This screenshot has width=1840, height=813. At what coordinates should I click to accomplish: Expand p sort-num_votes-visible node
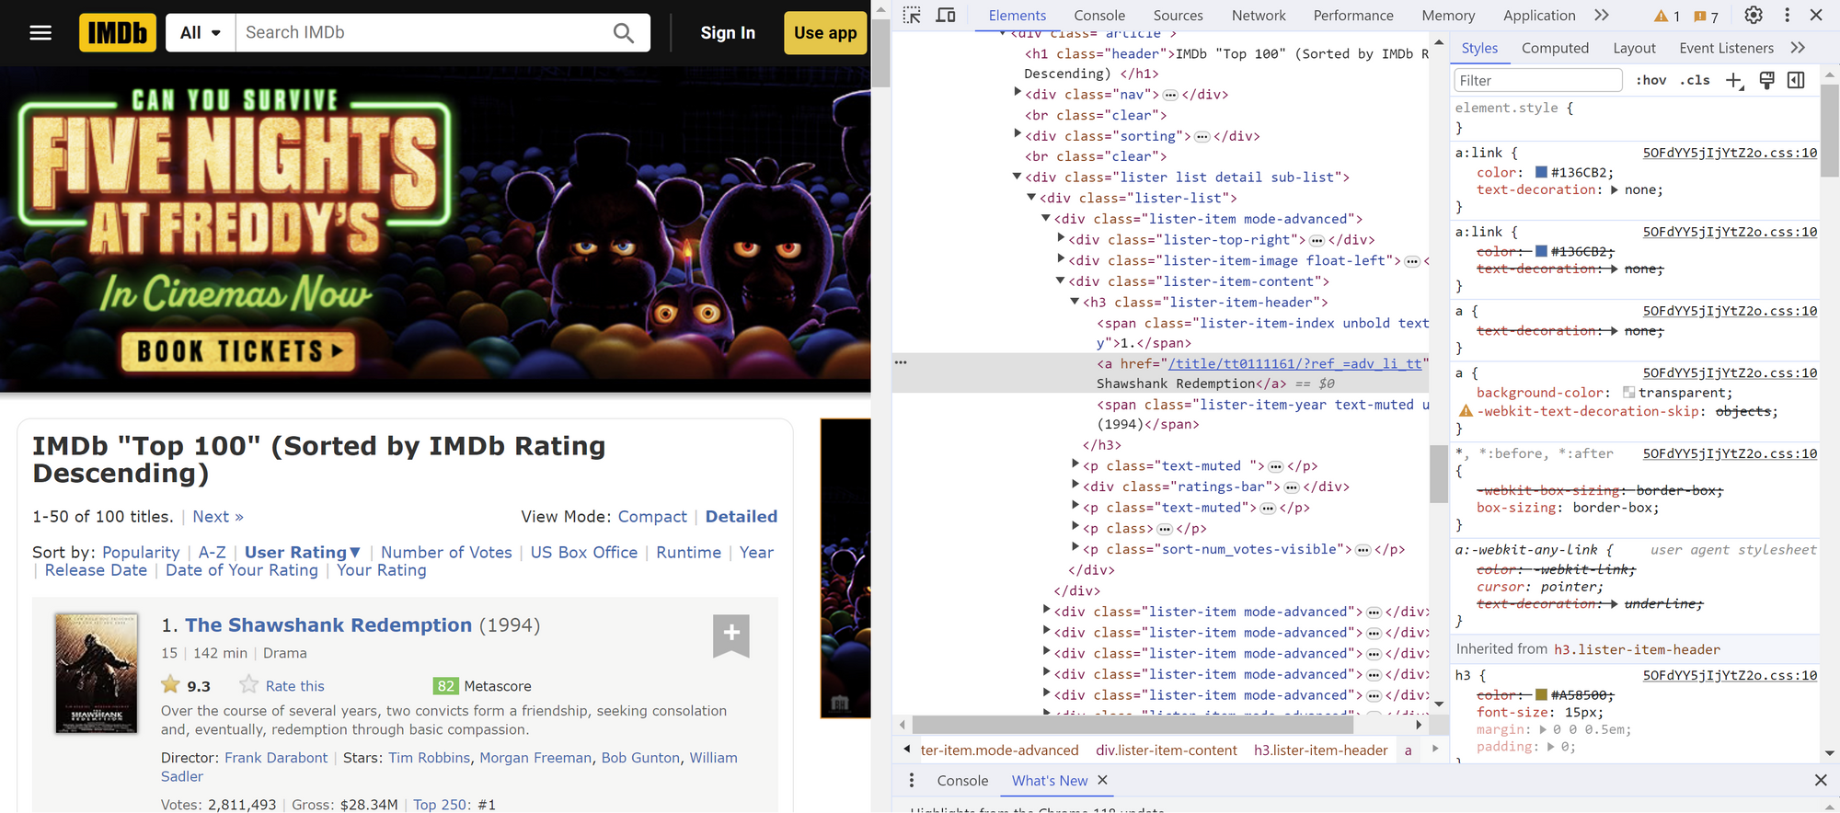1075,548
